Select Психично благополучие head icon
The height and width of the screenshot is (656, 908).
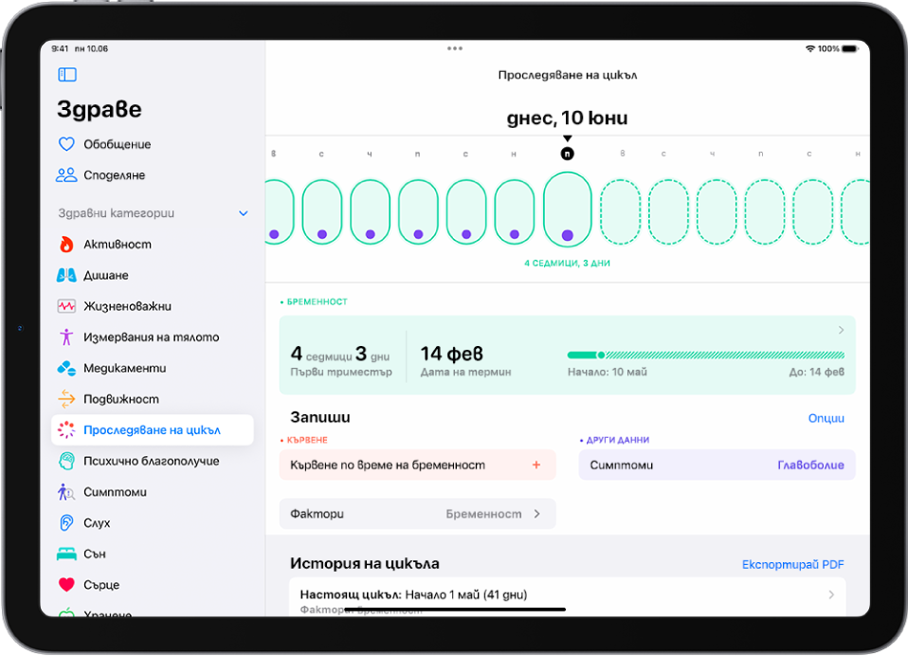coord(66,461)
